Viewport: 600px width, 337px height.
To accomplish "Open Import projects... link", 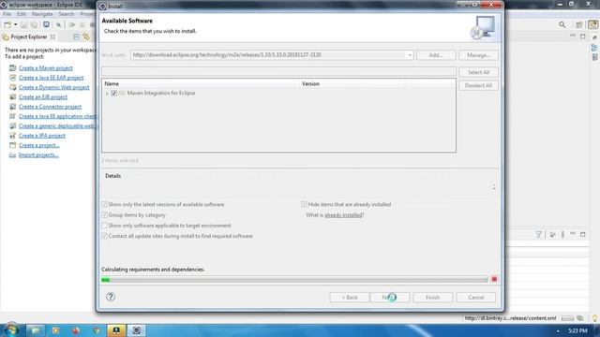I will click(38, 155).
